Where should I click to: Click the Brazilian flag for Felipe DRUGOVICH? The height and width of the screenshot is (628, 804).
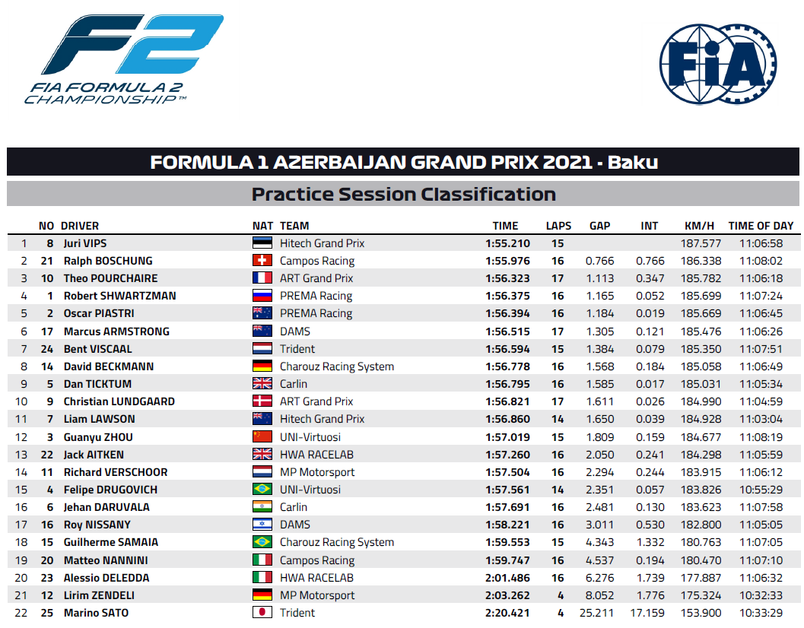[262, 489]
